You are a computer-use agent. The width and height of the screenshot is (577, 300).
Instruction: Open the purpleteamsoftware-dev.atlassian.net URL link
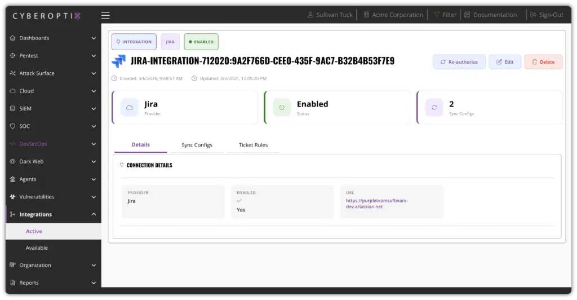coord(376,203)
